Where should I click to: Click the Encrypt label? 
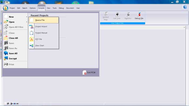click(13, 59)
